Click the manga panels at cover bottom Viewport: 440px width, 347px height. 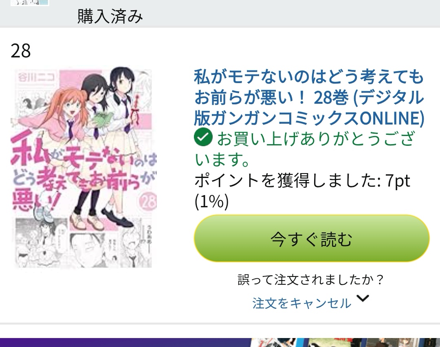[x=84, y=244]
